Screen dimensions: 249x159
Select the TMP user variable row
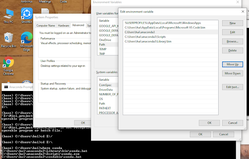tap(108, 54)
